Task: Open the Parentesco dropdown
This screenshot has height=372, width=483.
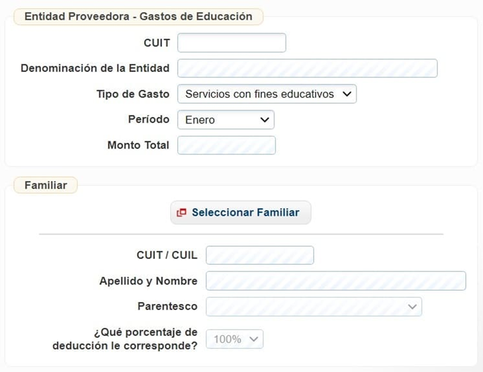Action: tap(314, 307)
